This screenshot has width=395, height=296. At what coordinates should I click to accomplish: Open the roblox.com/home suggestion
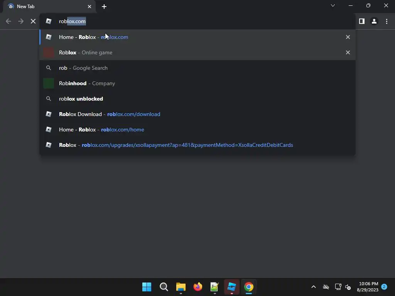[x=197, y=129]
